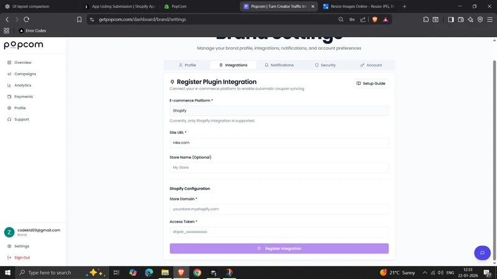The height and width of the screenshot is (279, 497).
Task: Open File Explorer from taskbar
Action: (165, 272)
